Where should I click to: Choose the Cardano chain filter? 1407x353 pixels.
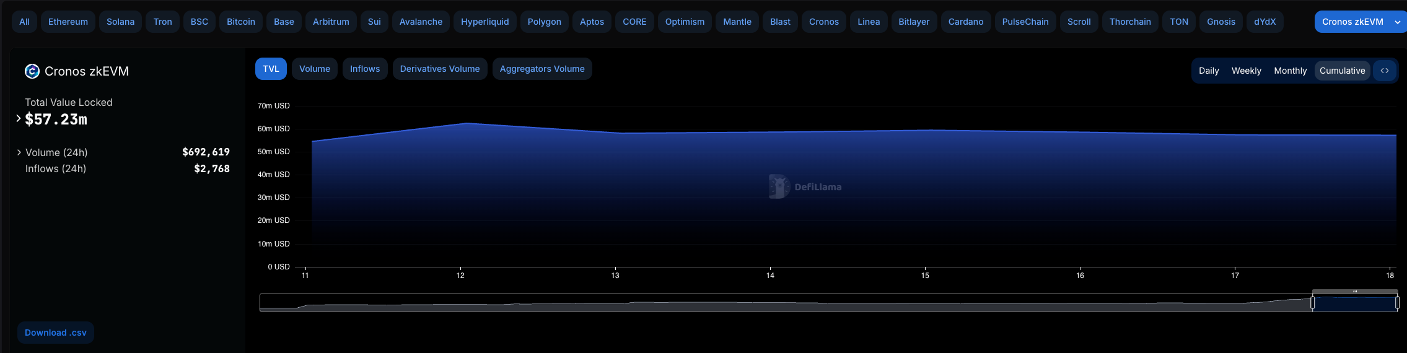coord(966,22)
